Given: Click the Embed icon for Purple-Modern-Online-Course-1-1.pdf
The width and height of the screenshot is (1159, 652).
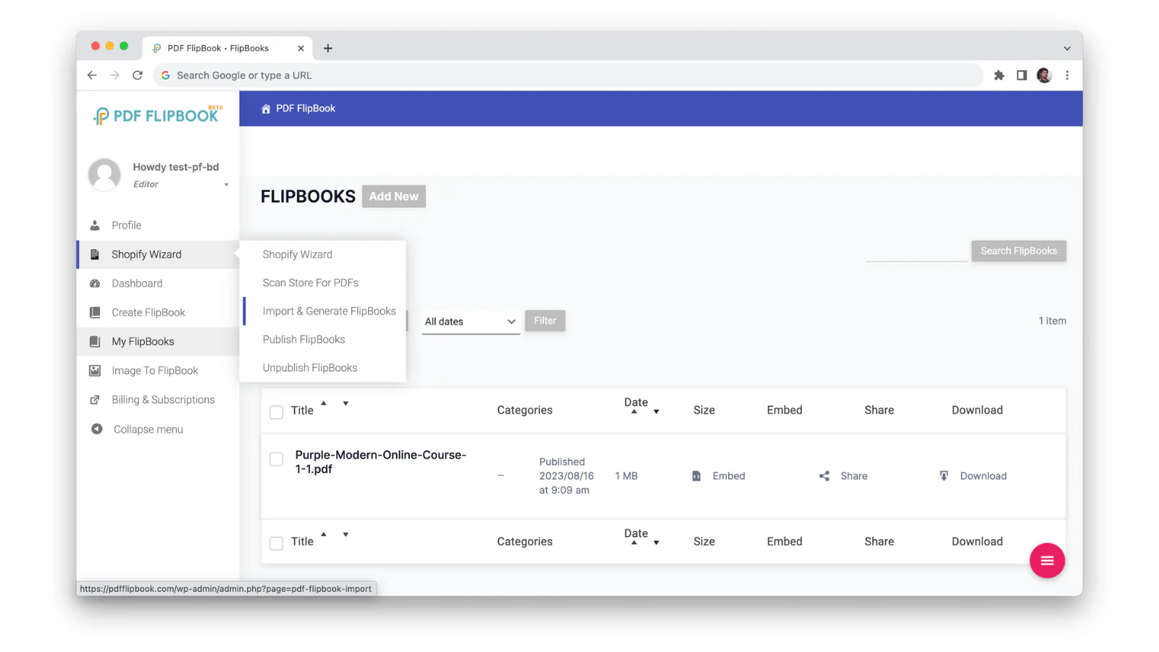Looking at the screenshot, I should (696, 476).
